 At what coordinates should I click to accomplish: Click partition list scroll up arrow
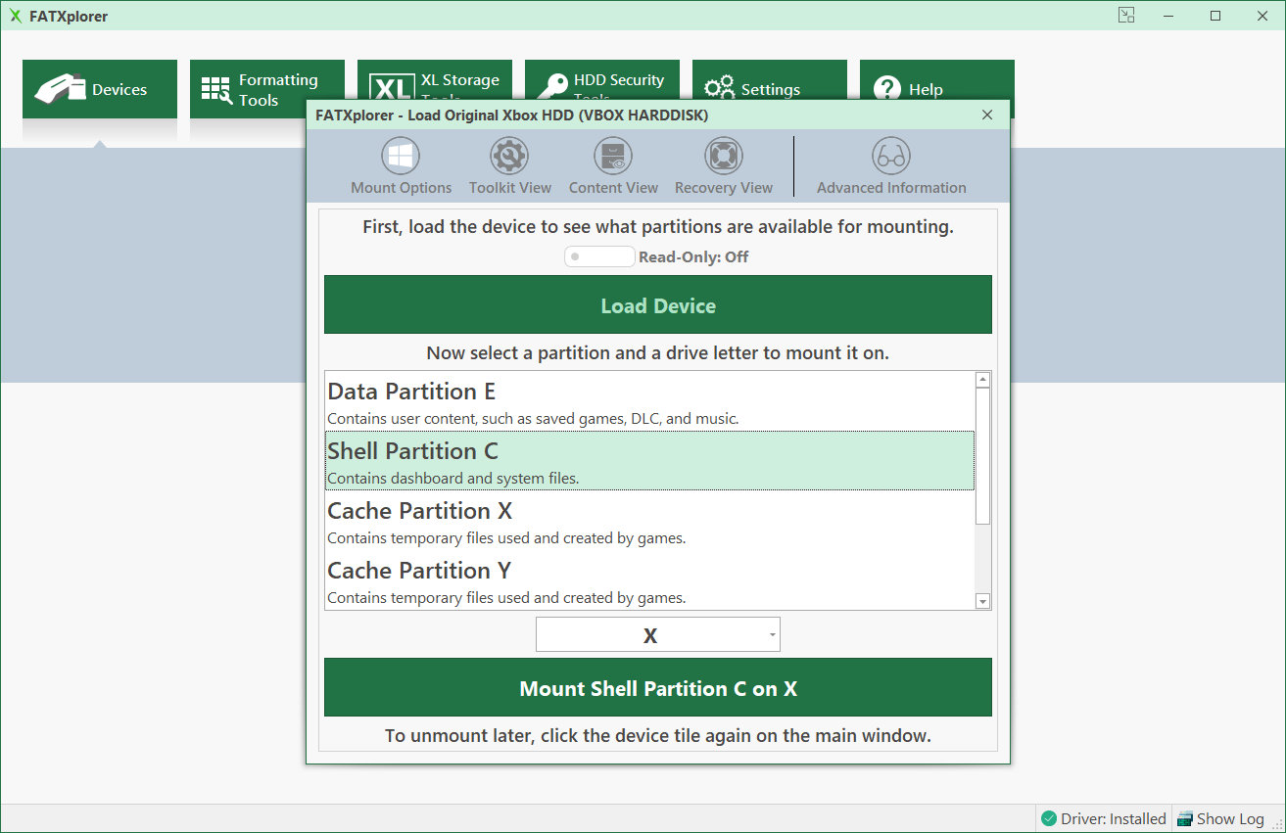[983, 380]
